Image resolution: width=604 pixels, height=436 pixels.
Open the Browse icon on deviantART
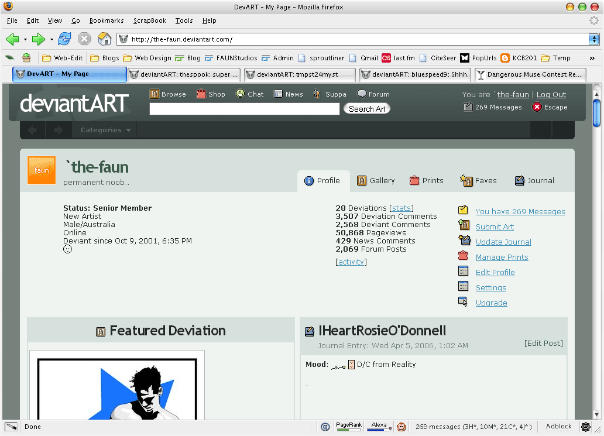point(155,94)
